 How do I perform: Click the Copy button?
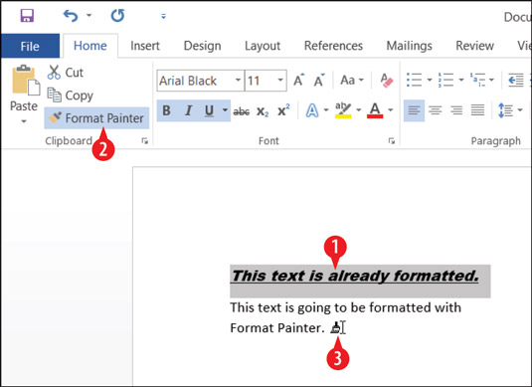(x=70, y=96)
